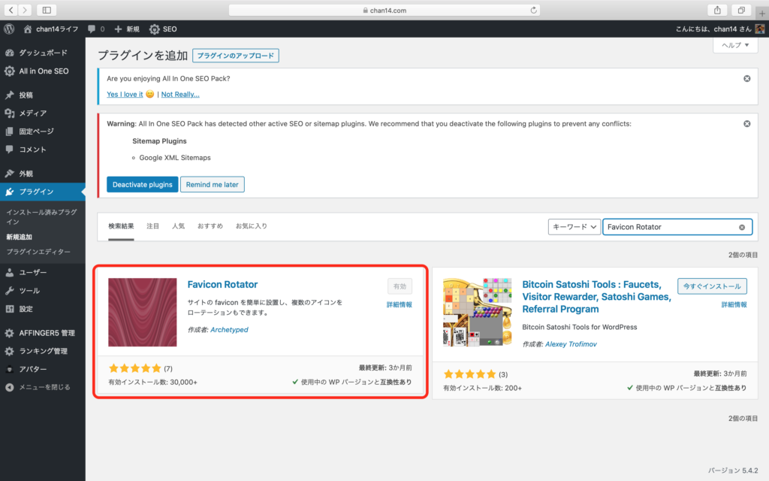Click the browser forward arrow
Viewport: 769px width, 481px height.
coord(25,10)
